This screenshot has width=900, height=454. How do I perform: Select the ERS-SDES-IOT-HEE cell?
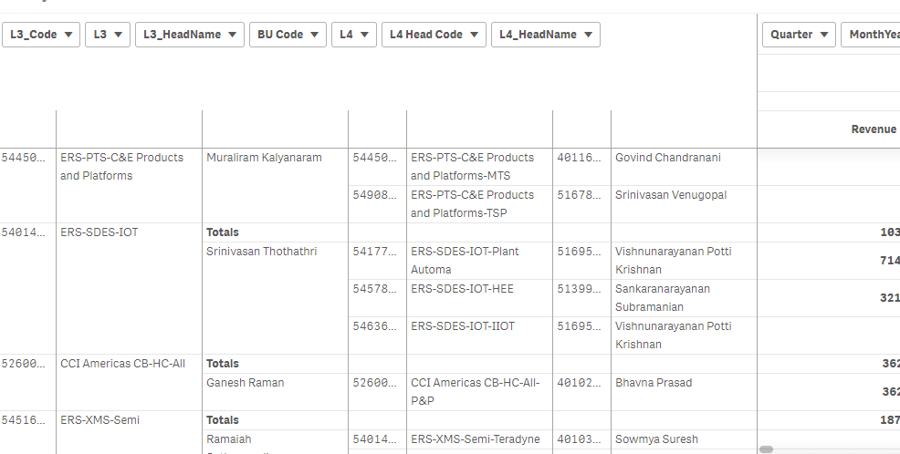(462, 289)
